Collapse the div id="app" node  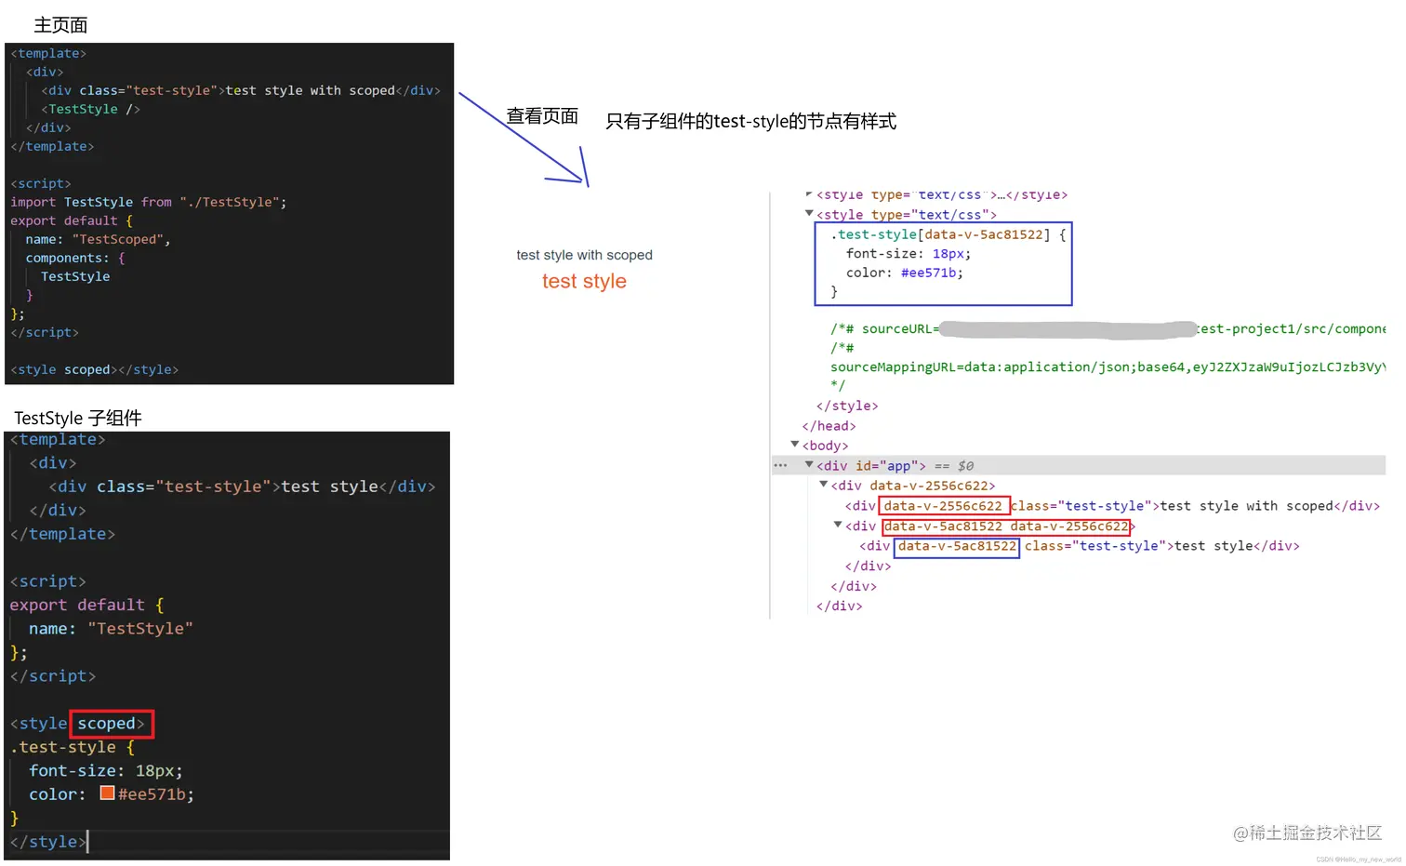809,465
